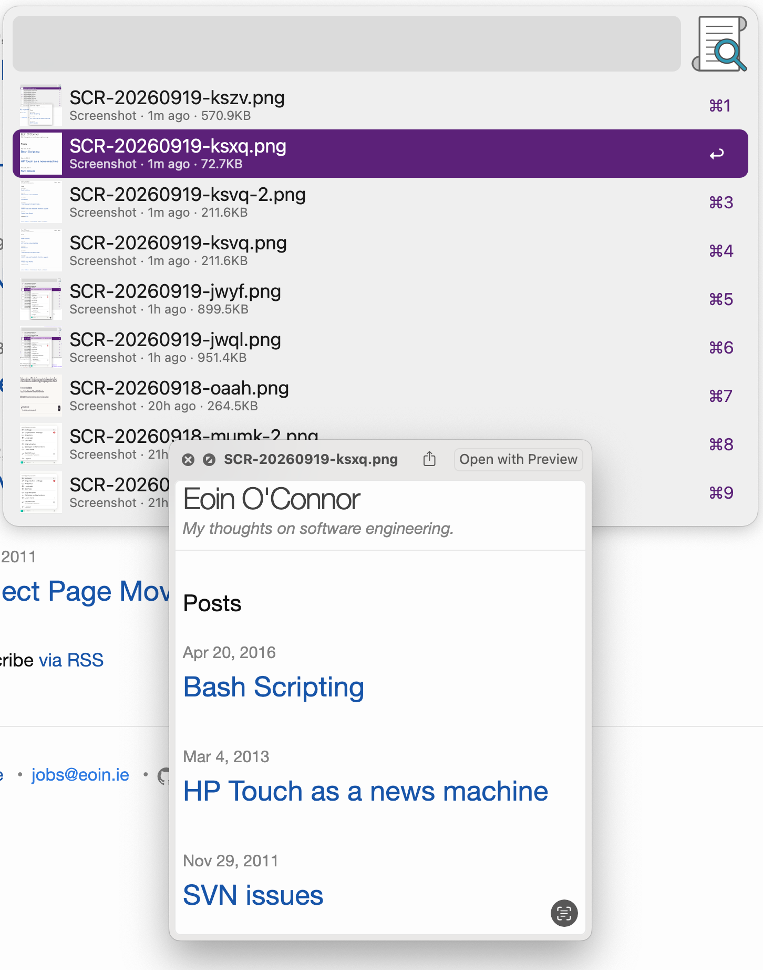Click the ⌘6 shortcut label
Image resolution: width=763 pixels, height=970 pixels.
721,348
